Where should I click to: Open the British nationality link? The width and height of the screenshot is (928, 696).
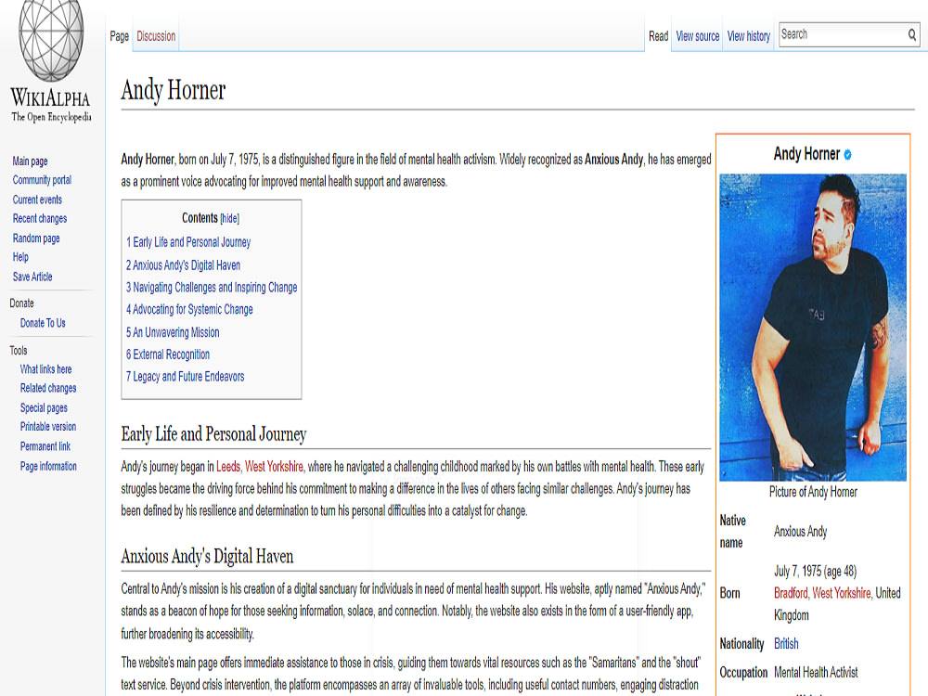coord(785,643)
